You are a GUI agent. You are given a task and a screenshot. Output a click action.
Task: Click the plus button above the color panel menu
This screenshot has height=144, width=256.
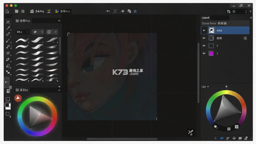point(59,86)
